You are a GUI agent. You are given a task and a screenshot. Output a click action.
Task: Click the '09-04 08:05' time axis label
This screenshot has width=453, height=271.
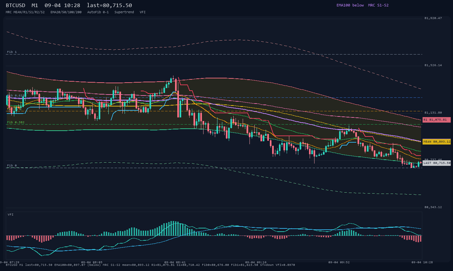tap(92, 262)
